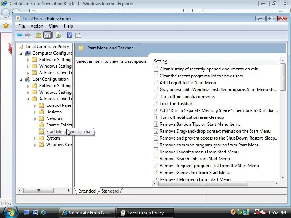The width and height of the screenshot is (291, 218).
Task: Click the security shield tray icon
Action: [x=233, y=212]
